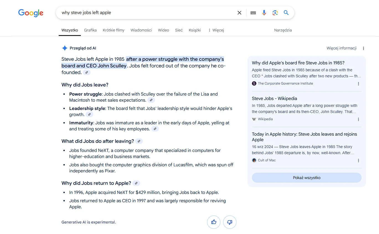Switch to the Wiadomości tab
This screenshot has width=379, height=234.
point(141,30)
